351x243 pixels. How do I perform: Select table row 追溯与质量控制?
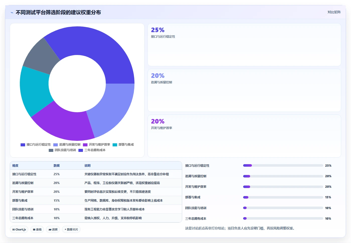point(96,183)
